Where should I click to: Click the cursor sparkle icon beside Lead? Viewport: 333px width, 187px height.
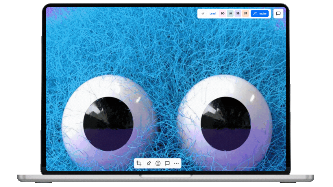pos(203,14)
